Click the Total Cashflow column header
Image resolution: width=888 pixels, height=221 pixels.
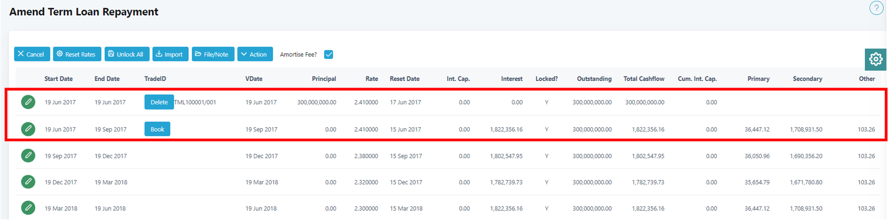pos(643,79)
